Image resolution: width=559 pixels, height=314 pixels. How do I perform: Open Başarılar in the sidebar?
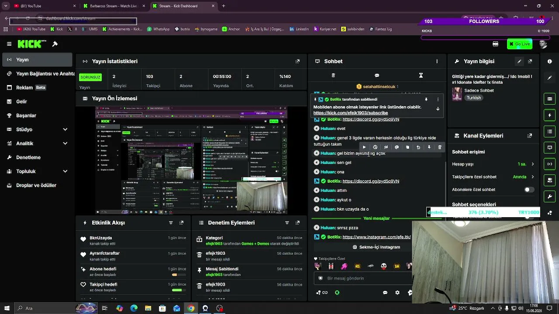[37, 116]
